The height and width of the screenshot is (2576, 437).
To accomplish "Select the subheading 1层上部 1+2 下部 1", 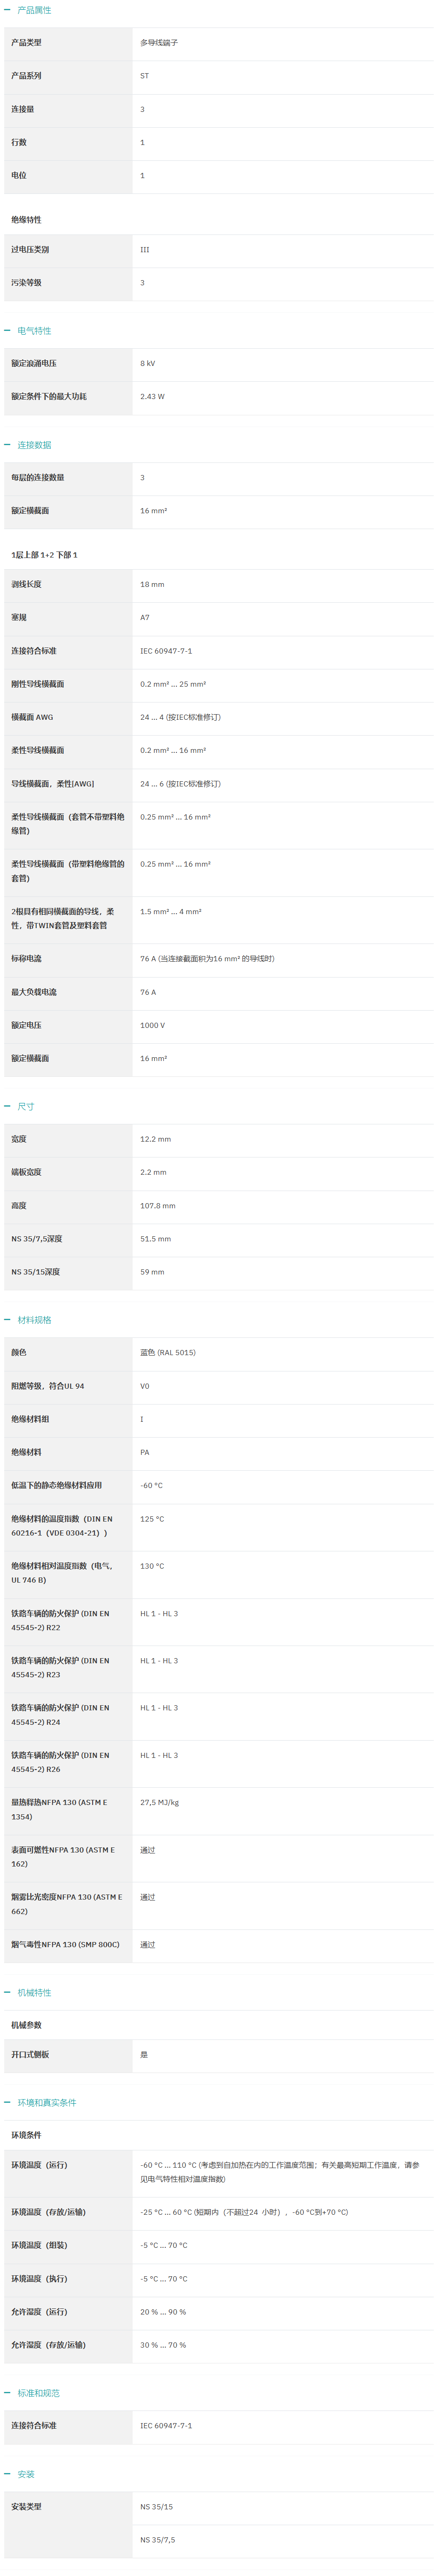I will tap(44, 555).
